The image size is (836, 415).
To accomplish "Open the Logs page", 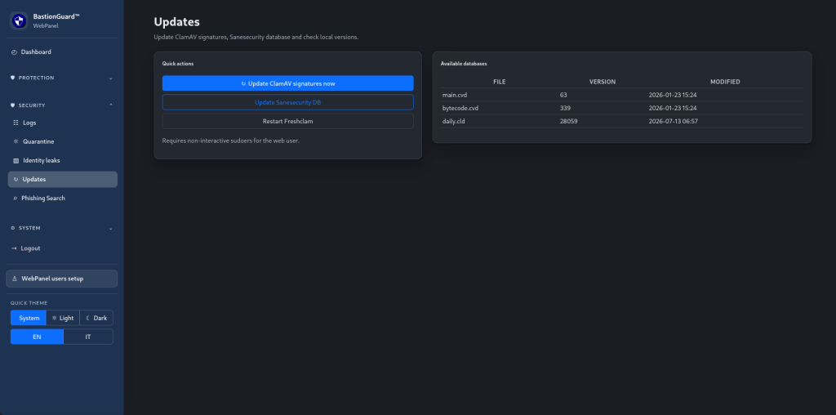I will pos(62,123).
